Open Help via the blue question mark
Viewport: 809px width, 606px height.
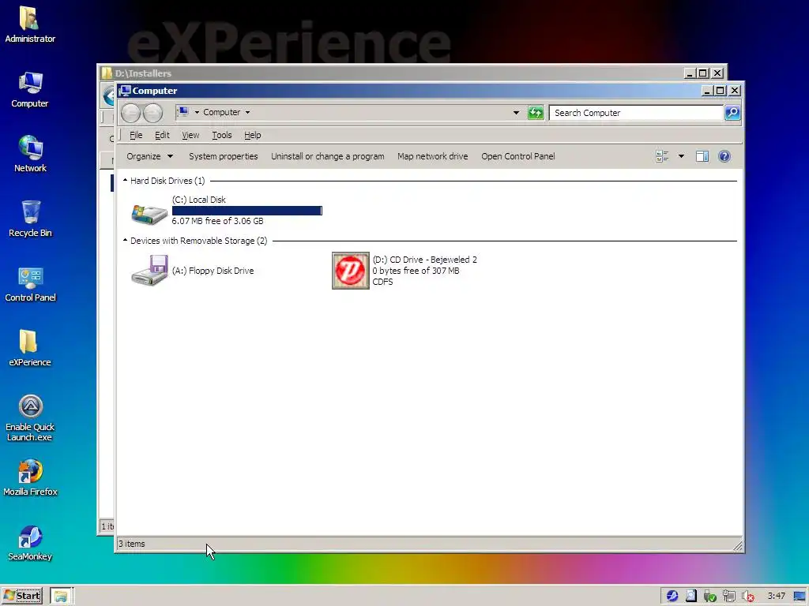724,156
